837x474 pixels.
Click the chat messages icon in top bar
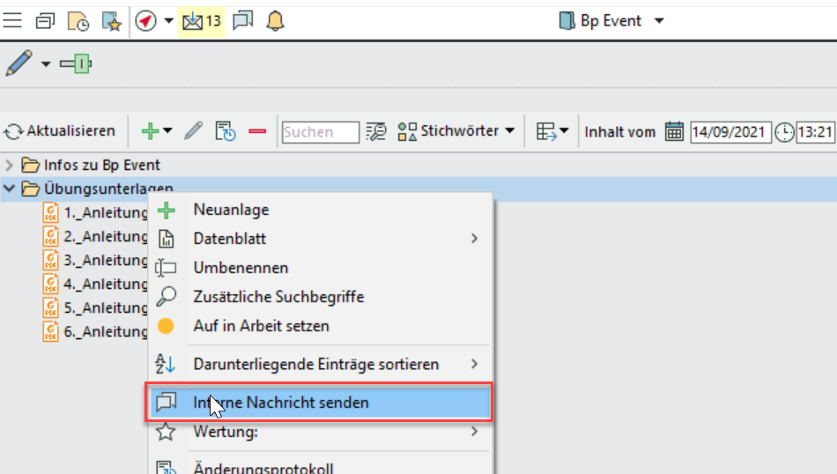point(242,20)
